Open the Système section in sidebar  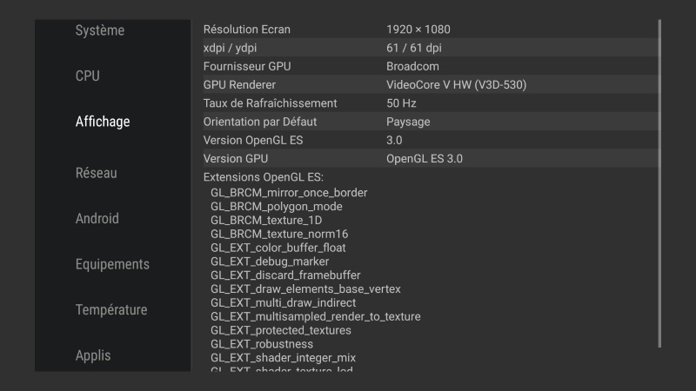tap(100, 30)
